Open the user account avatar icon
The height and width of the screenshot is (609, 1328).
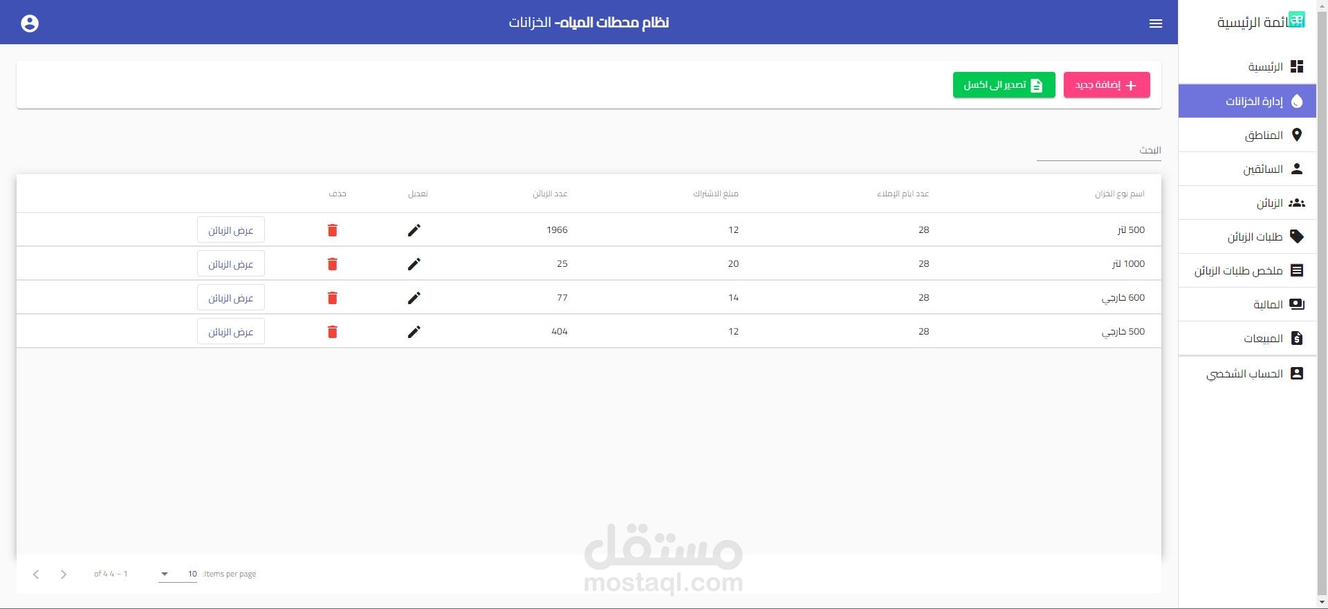(x=30, y=24)
